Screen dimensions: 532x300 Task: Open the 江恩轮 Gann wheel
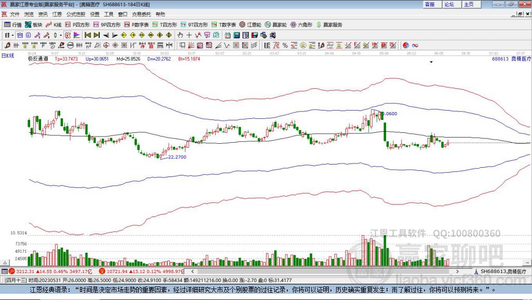(x=250, y=25)
